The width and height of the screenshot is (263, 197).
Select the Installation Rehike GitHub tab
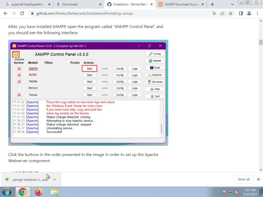pos(130,4)
